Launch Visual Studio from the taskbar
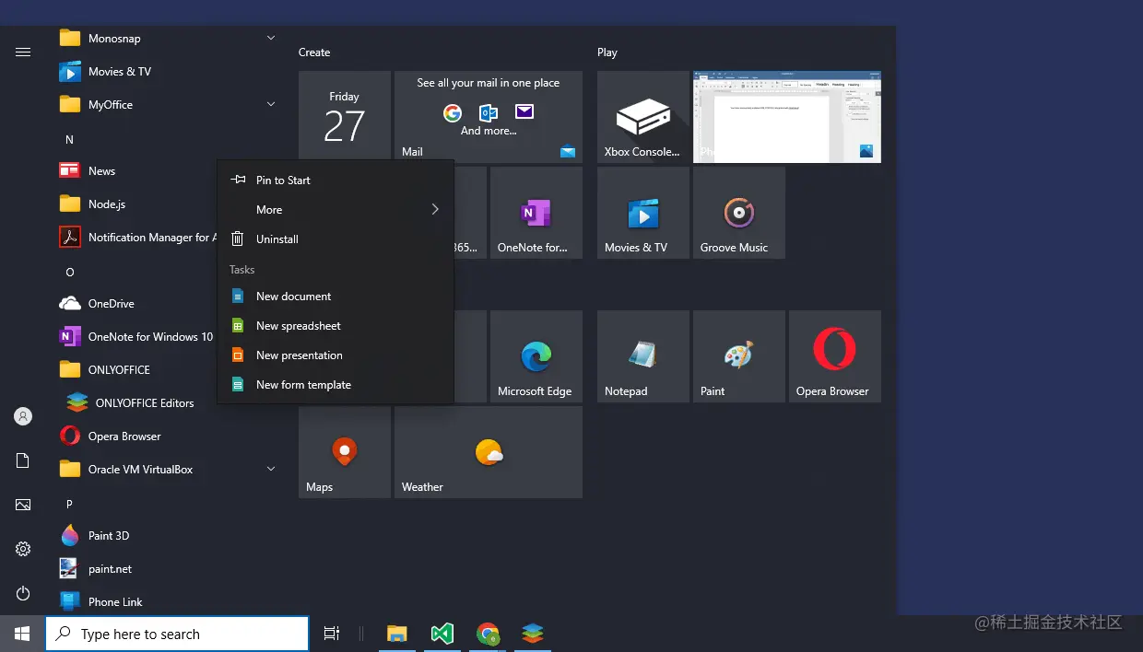This screenshot has height=652, width=1143. click(x=442, y=634)
